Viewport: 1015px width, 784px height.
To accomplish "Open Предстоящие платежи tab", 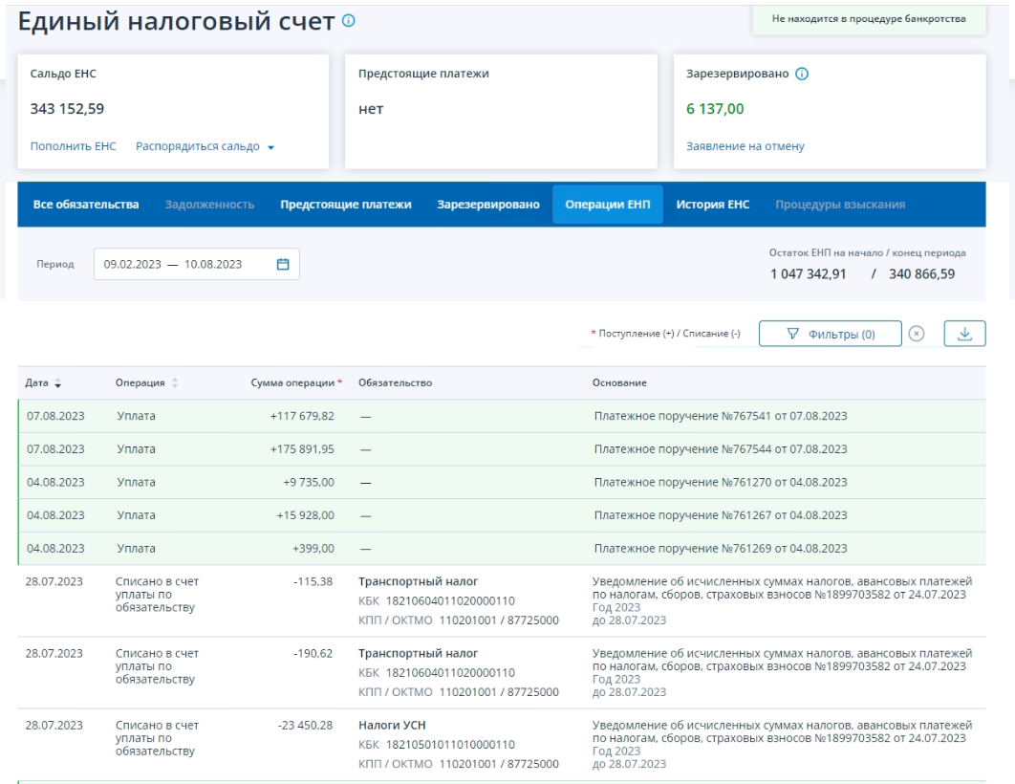I will click(x=345, y=205).
